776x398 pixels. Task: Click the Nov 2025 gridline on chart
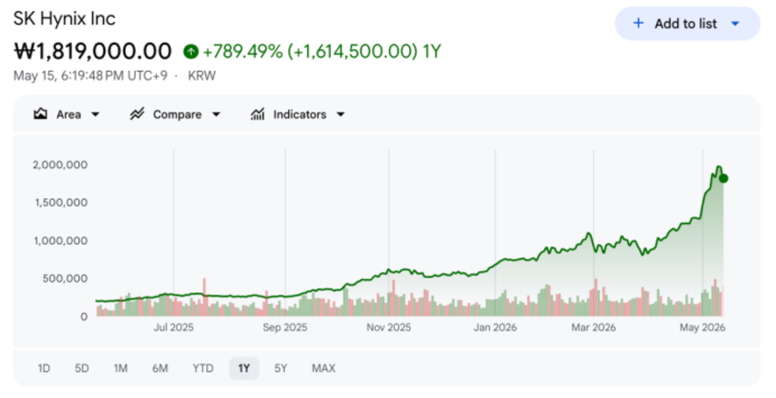pos(388,233)
